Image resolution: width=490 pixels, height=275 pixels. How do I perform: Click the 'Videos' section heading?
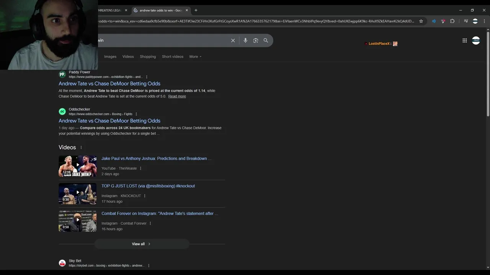(x=67, y=147)
